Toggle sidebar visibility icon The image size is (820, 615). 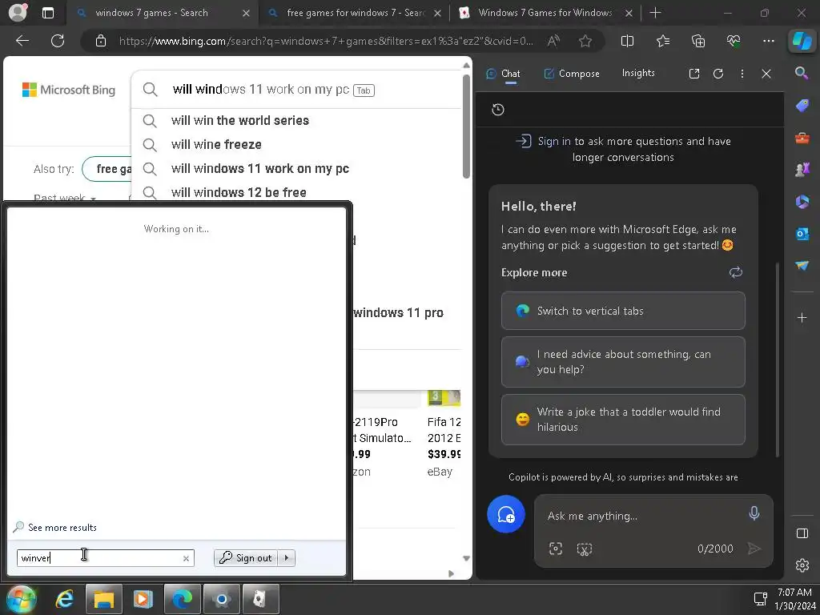coord(802,533)
